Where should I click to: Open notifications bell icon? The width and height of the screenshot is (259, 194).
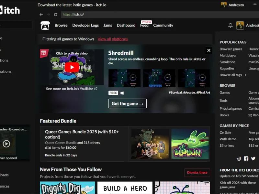tap(231, 26)
